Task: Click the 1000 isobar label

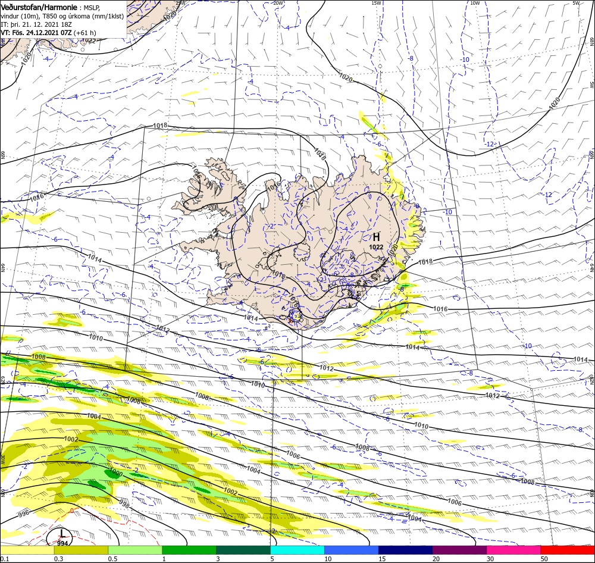Action: [x=116, y=473]
